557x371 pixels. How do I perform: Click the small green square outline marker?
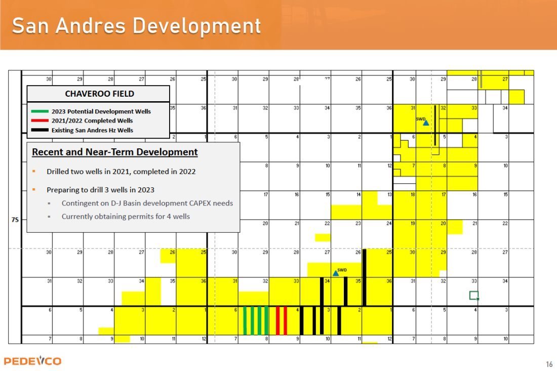tap(474, 295)
